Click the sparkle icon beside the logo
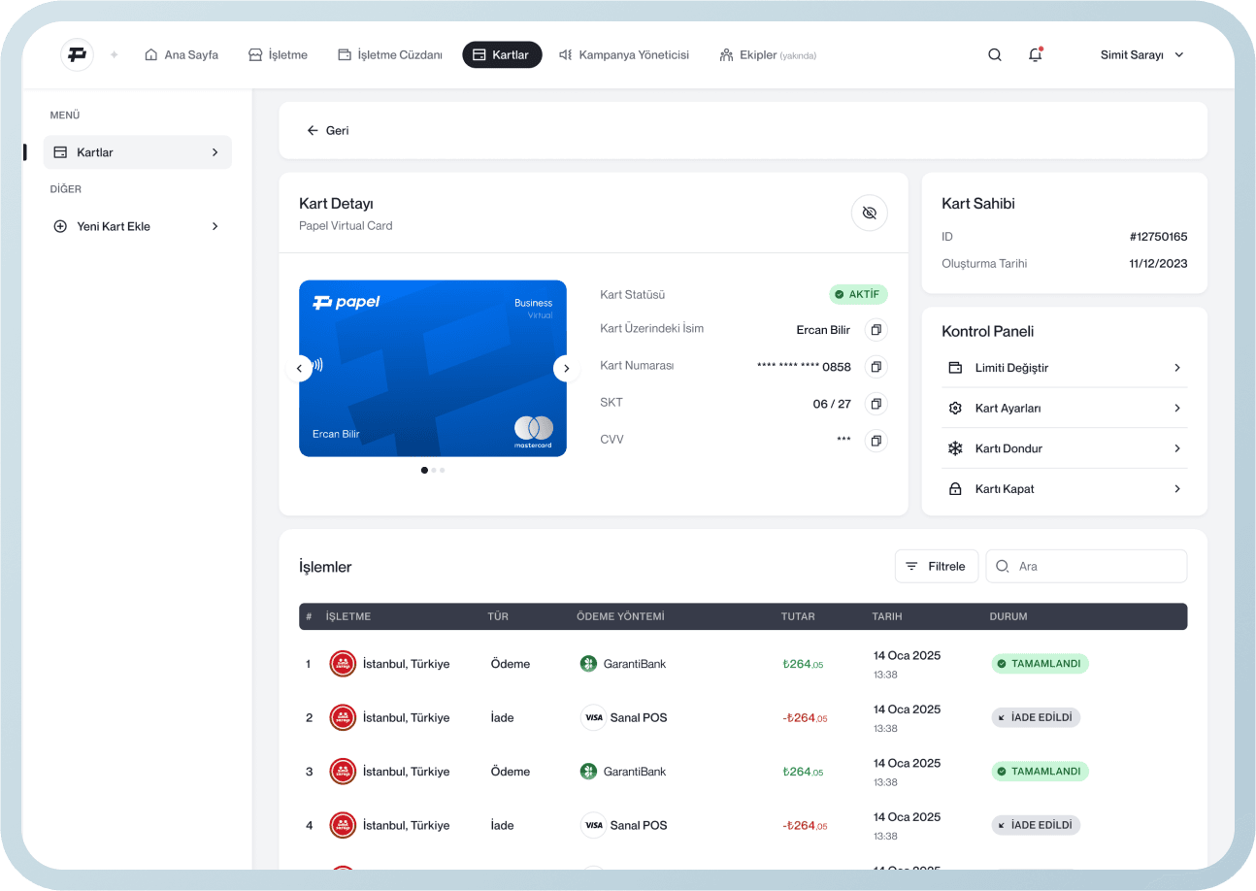The height and width of the screenshot is (891, 1256). 114,55
